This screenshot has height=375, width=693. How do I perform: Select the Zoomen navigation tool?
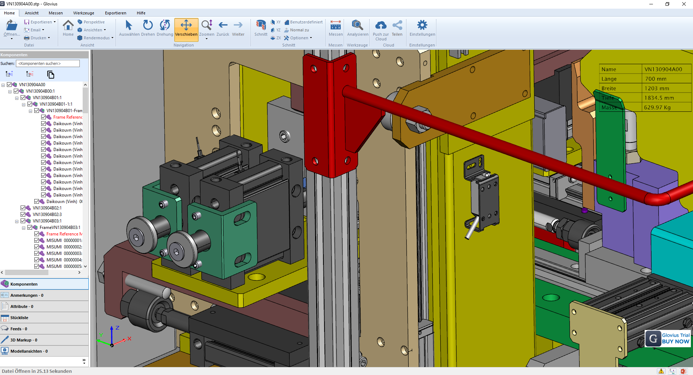206,26
